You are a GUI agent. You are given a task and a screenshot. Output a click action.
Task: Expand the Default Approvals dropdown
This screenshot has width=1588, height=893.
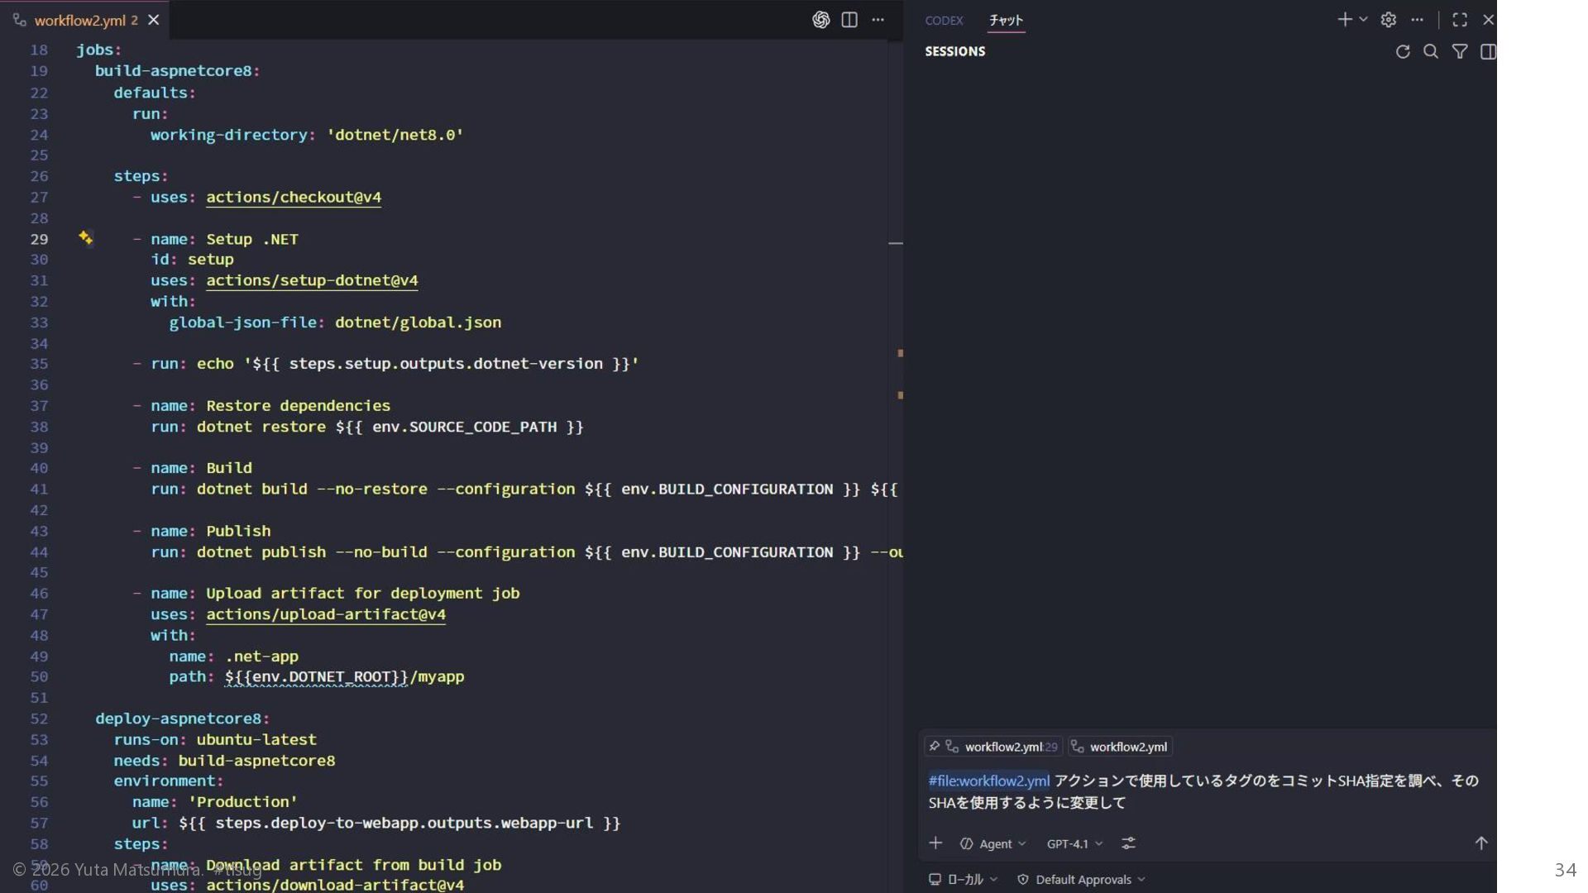tap(1082, 880)
